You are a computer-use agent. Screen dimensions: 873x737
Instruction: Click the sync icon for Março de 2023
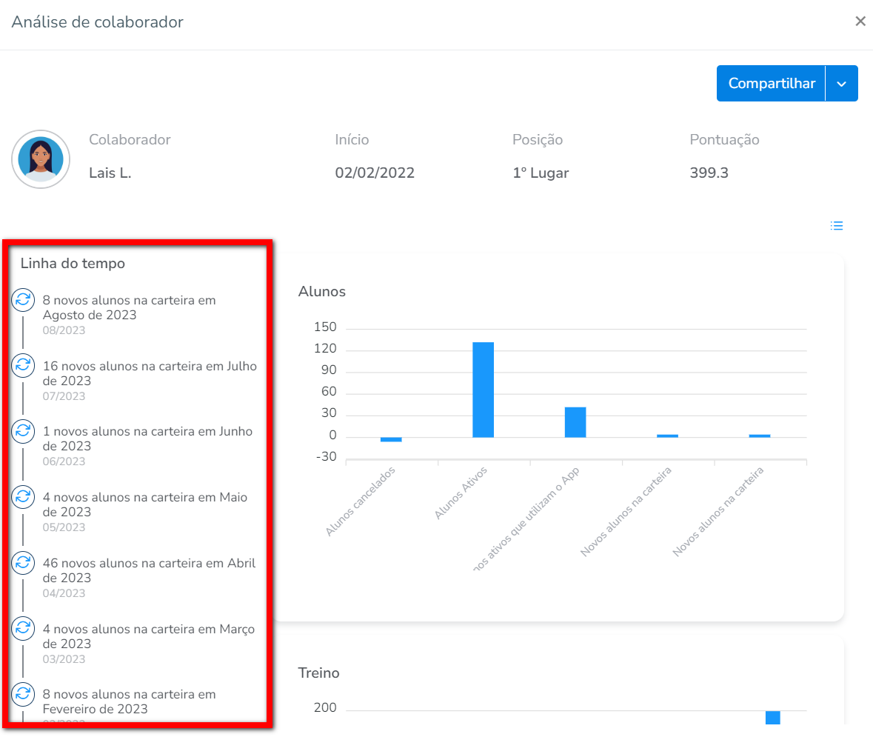[23, 628]
